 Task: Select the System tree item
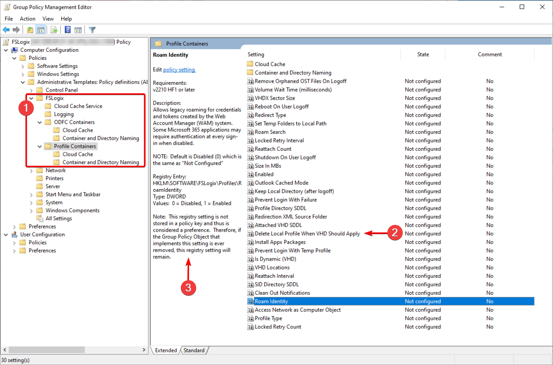(54, 202)
